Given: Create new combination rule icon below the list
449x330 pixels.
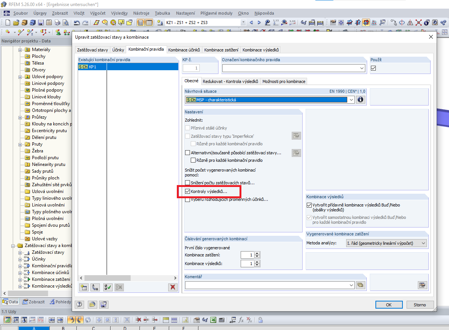Looking at the screenshot, I should coord(84,287).
